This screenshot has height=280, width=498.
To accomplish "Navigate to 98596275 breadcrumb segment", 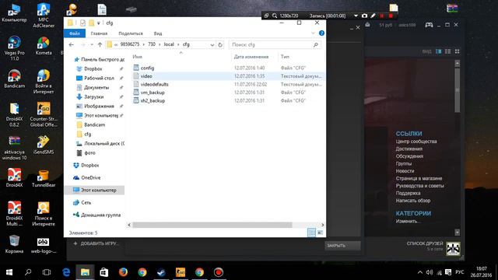I will click(130, 44).
